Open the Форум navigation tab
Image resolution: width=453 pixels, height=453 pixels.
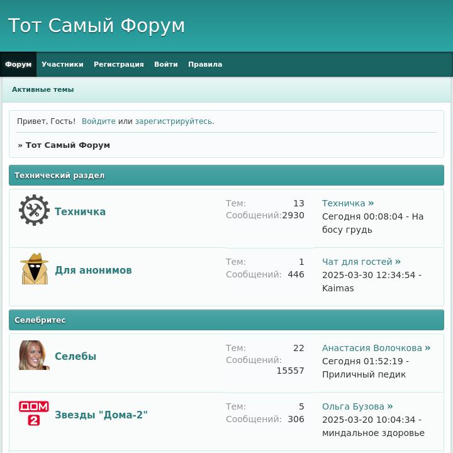pyautogui.click(x=18, y=64)
